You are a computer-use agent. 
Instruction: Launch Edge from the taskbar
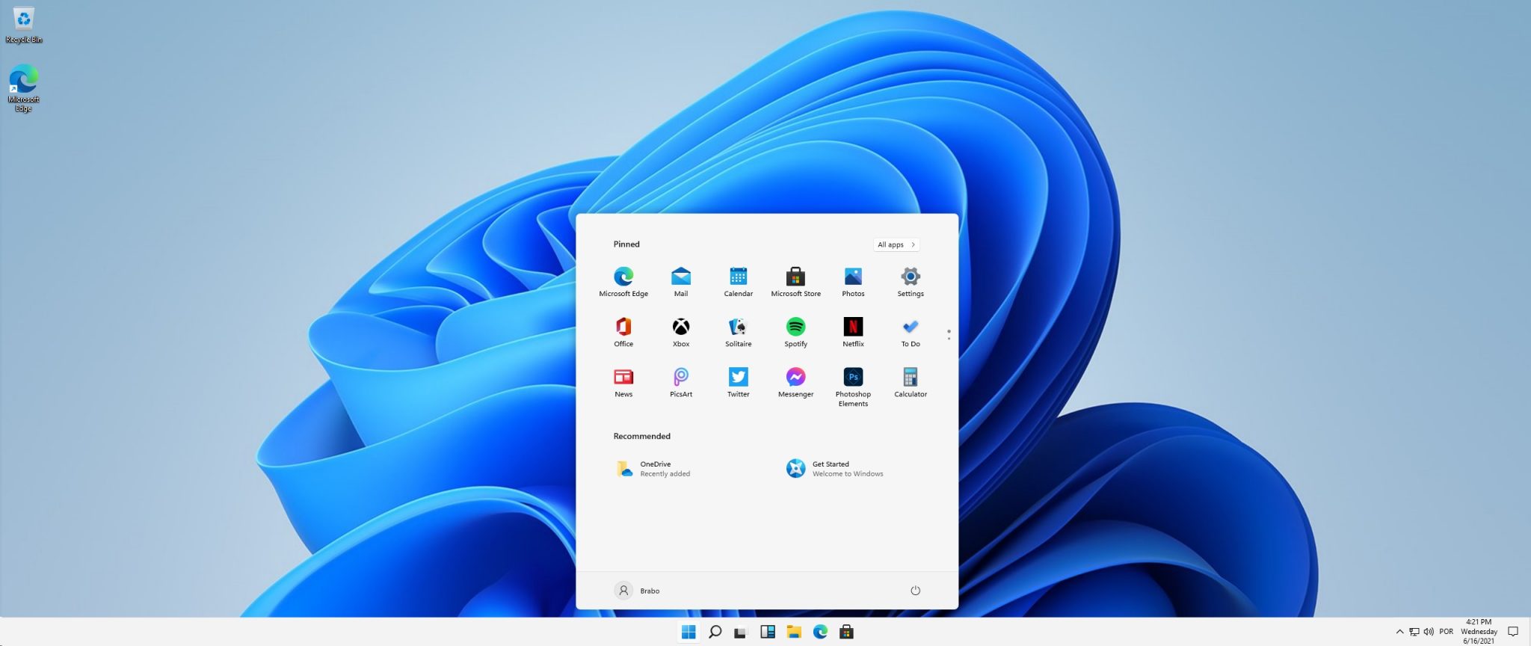click(820, 632)
